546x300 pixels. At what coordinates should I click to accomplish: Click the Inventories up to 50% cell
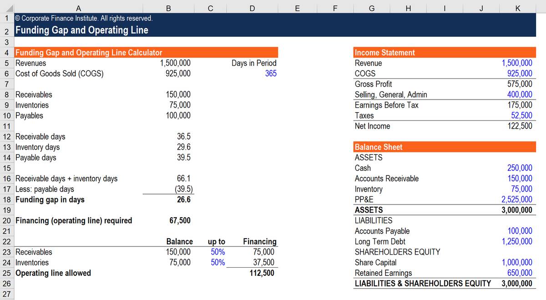(x=217, y=262)
